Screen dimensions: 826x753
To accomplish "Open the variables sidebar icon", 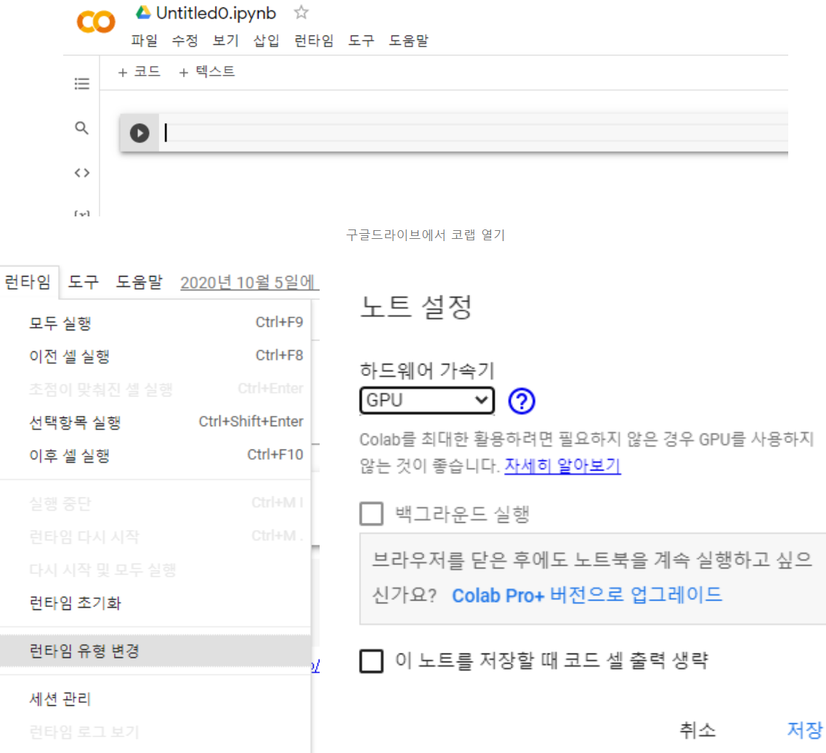I will pos(81,213).
